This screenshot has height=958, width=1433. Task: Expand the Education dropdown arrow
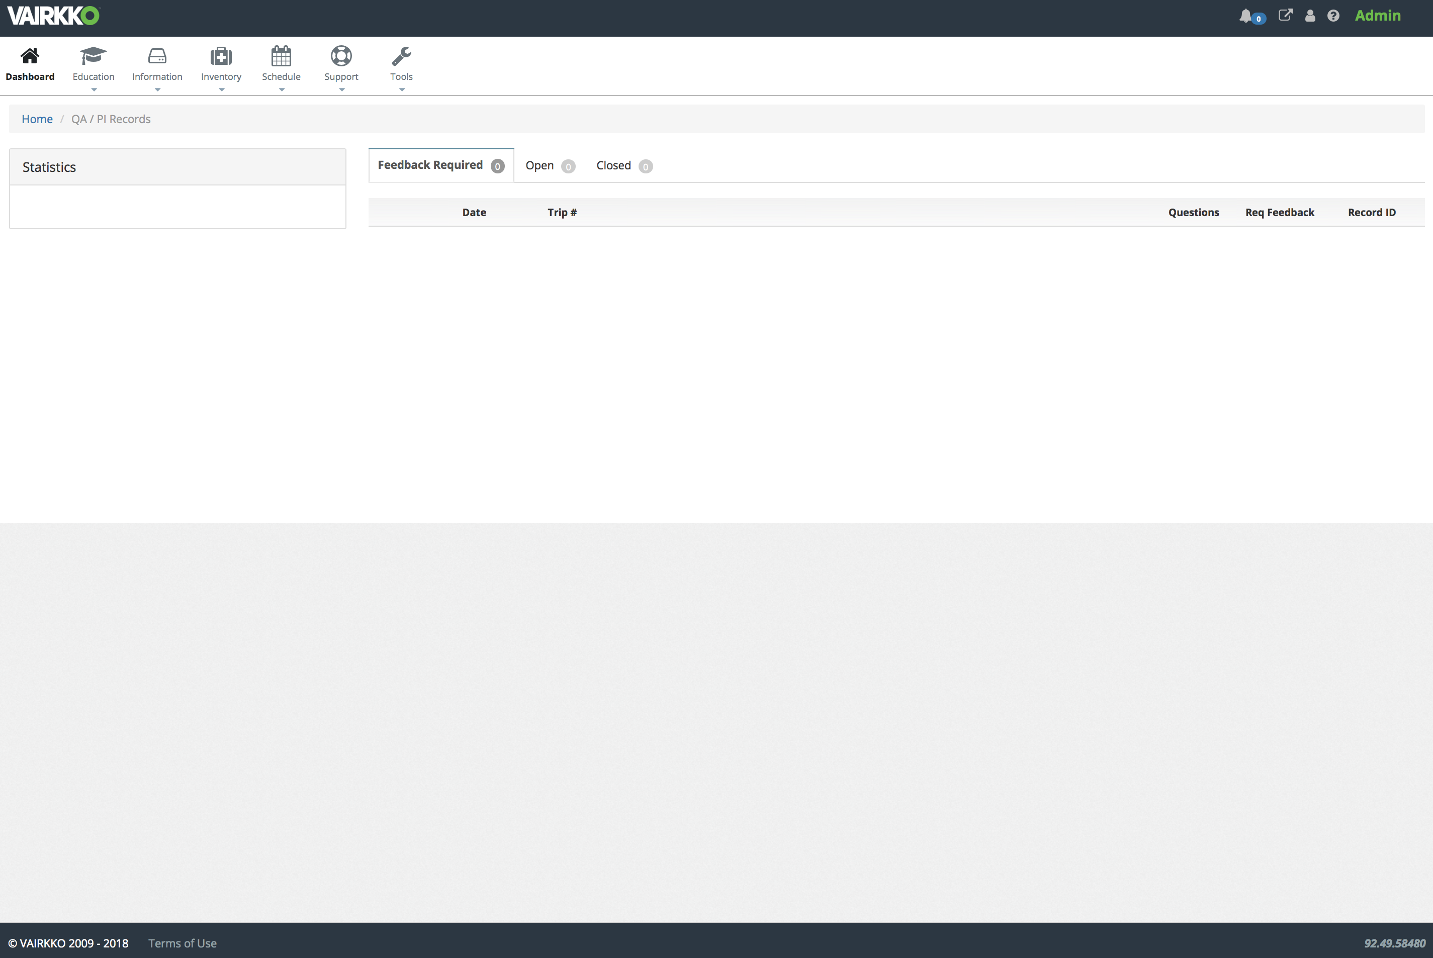tap(93, 89)
